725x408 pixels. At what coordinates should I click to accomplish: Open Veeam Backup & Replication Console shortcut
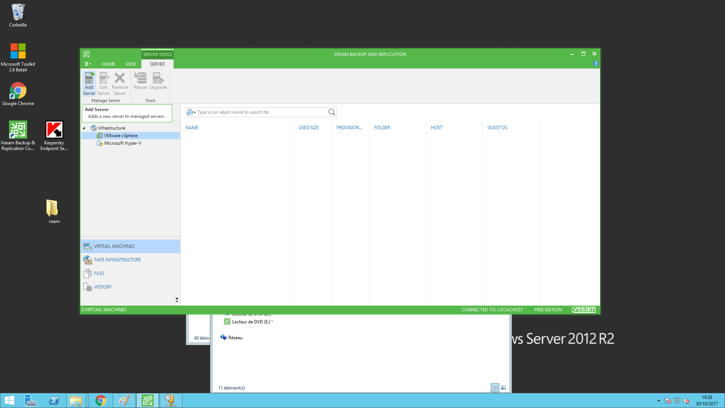click(18, 136)
